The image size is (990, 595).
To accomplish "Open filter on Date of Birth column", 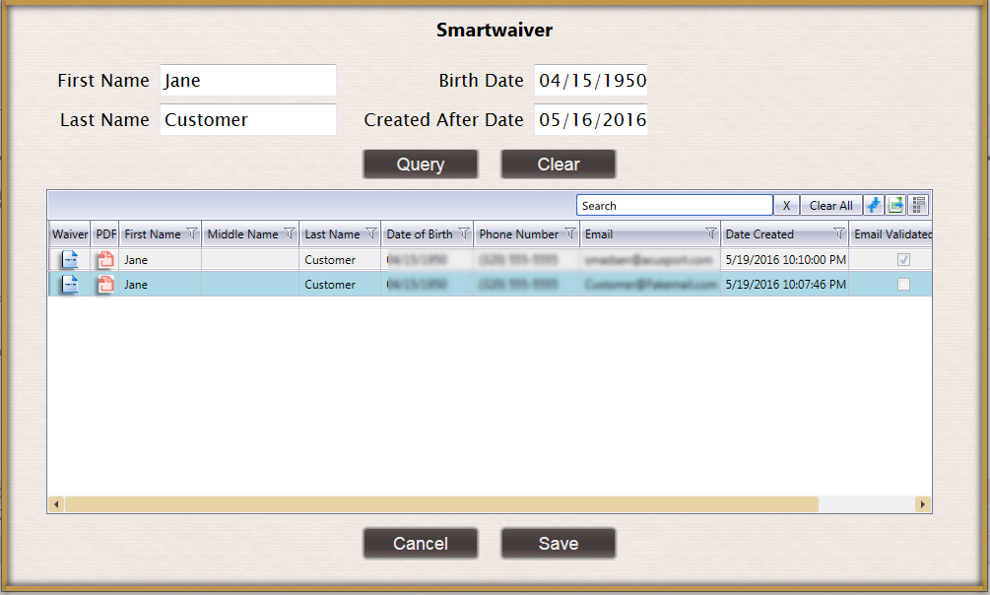I will pyautogui.click(x=464, y=233).
